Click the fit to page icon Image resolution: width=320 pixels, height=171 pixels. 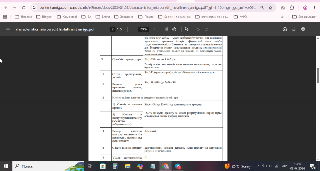pyautogui.click(x=166, y=29)
